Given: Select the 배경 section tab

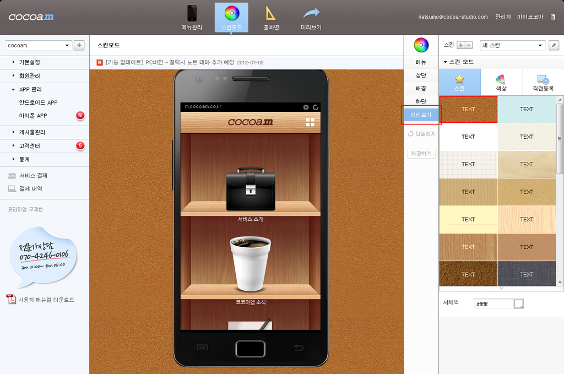Looking at the screenshot, I should 421,89.
